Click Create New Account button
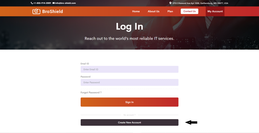Image resolution: width=259 pixels, height=133 pixels. (129, 122)
